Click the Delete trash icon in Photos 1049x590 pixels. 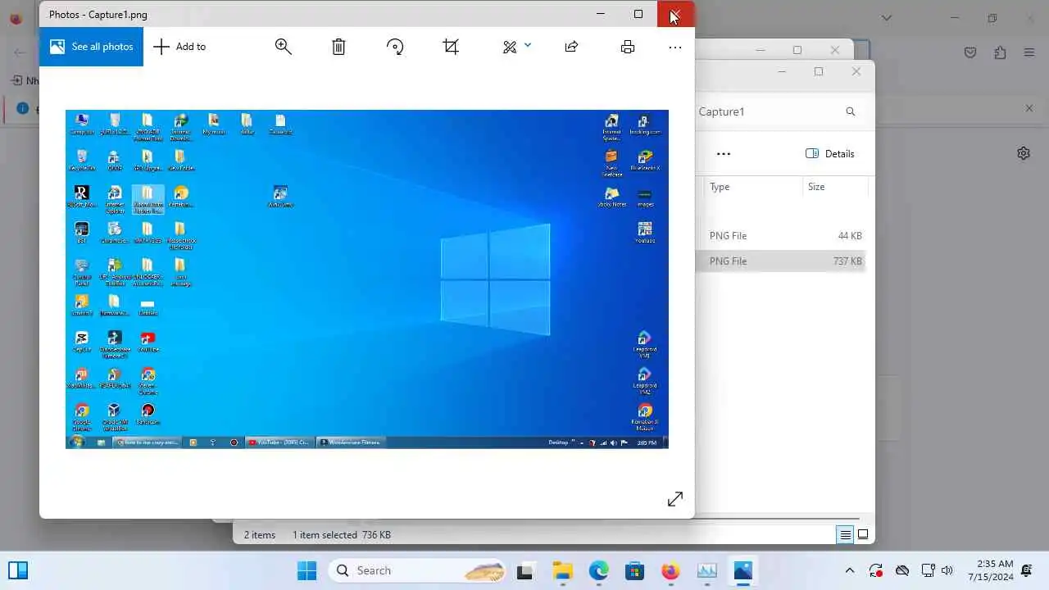click(338, 47)
